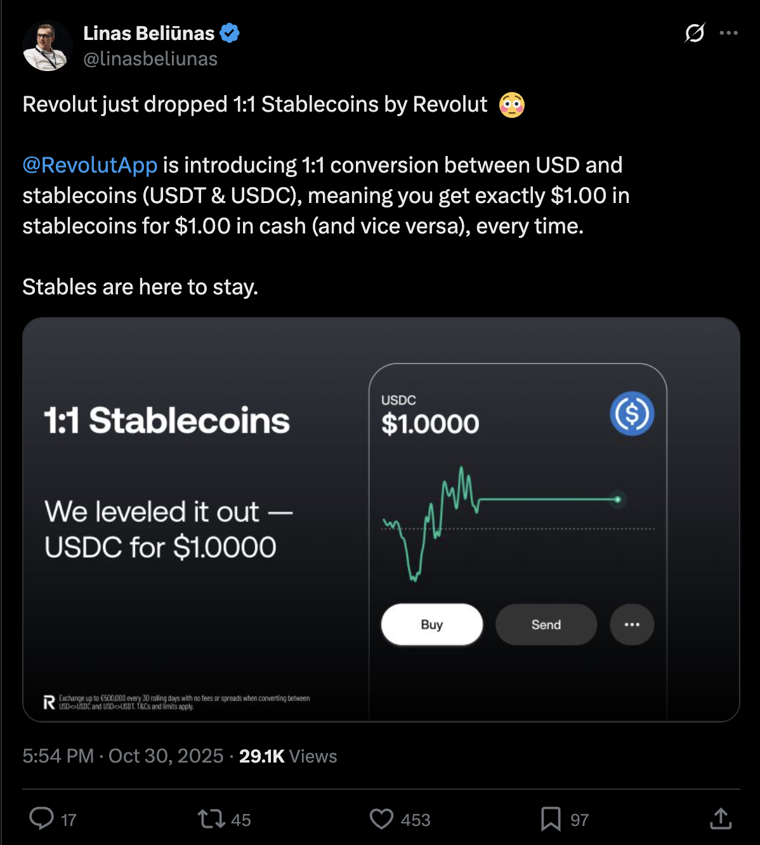Click the Oct 30, 2025 timestamp link
Screen dimensions: 760x845
coord(164,756)
